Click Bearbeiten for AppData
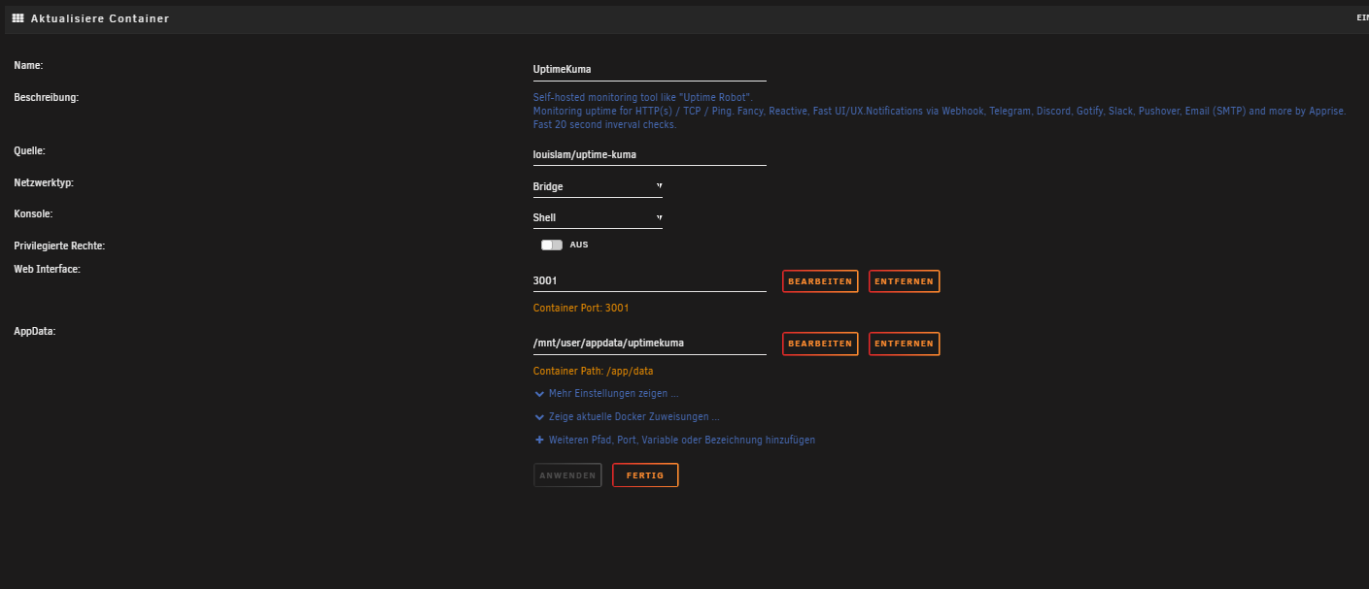This screenshot has height=589, width=1369. point(820,344)
